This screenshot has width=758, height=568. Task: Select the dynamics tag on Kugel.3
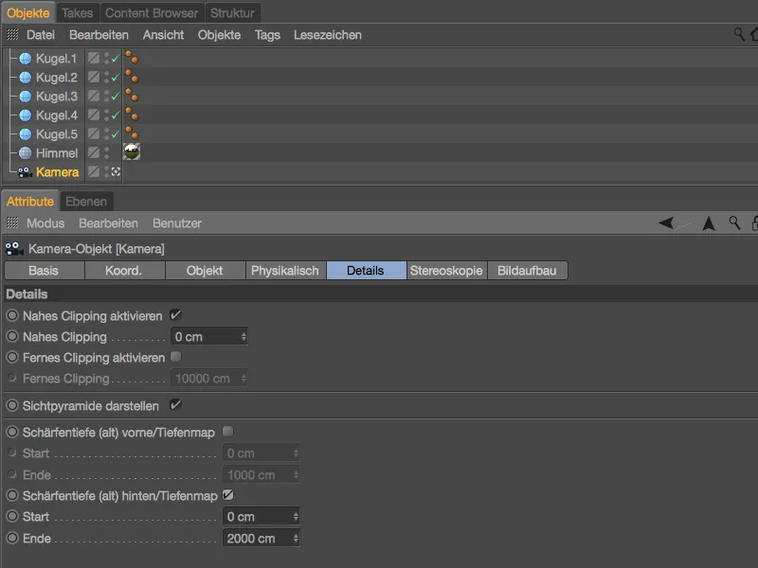132,96
